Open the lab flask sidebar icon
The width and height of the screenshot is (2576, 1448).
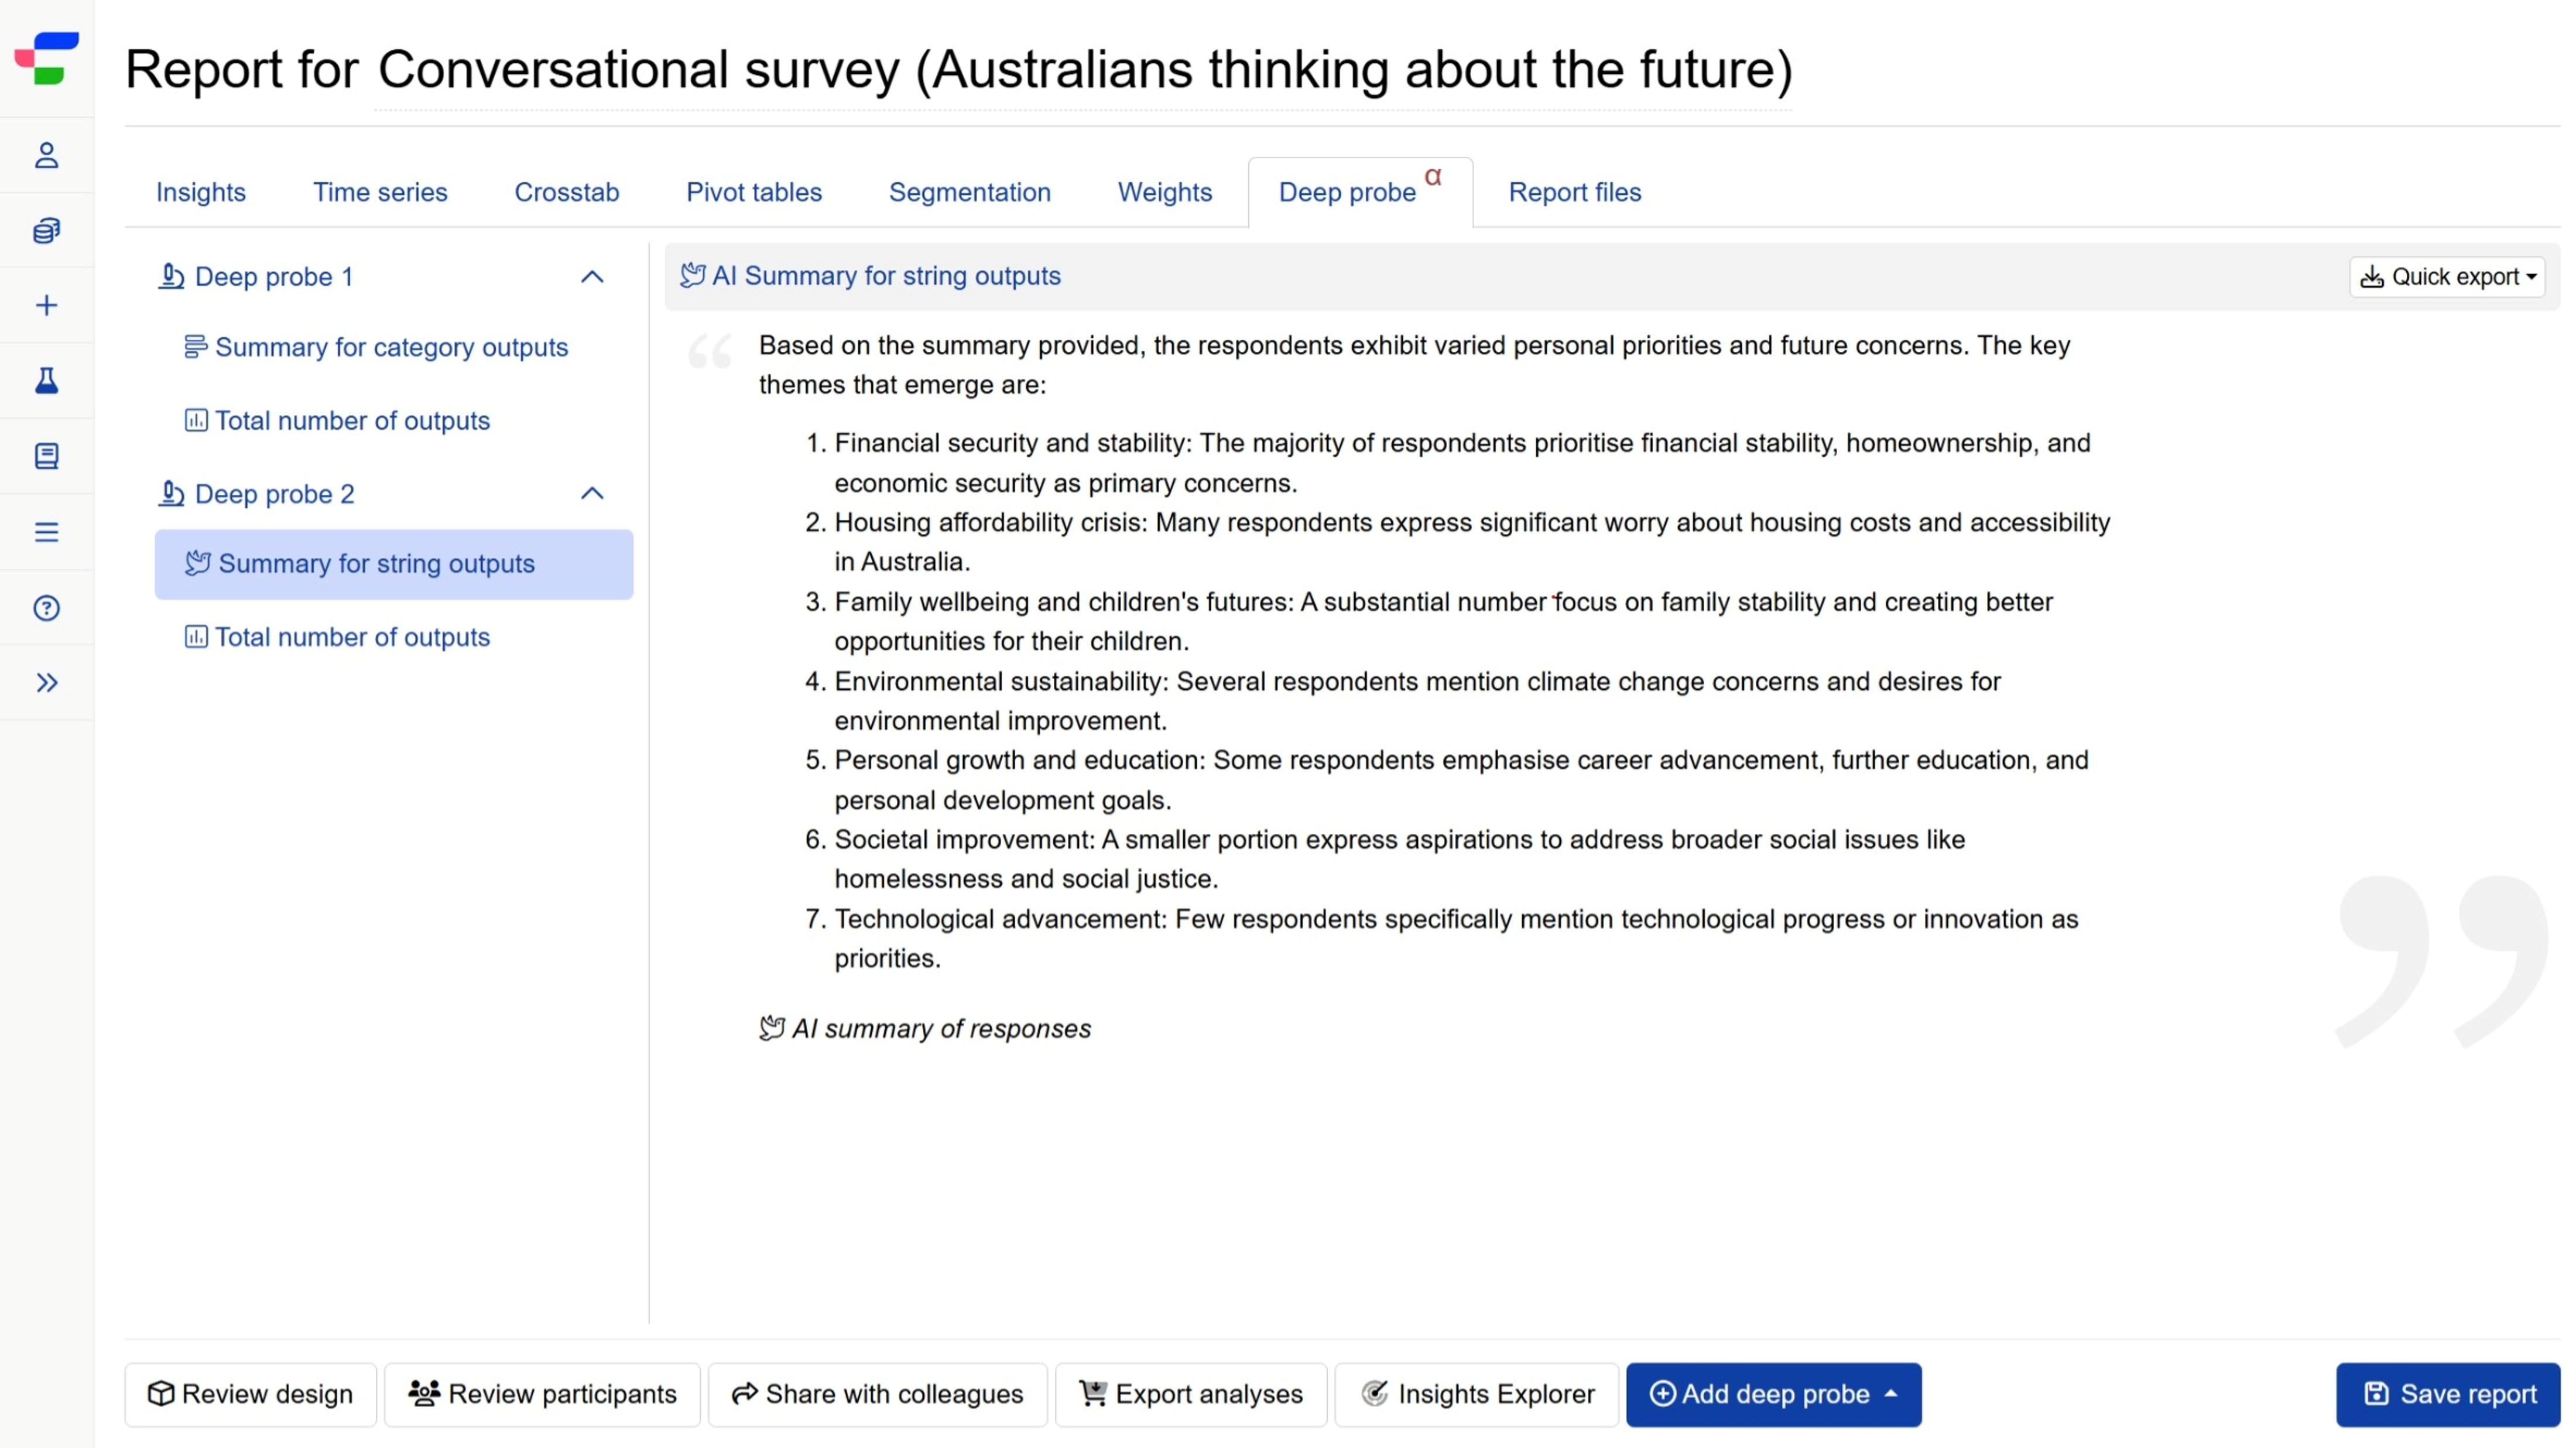(46, 381)
